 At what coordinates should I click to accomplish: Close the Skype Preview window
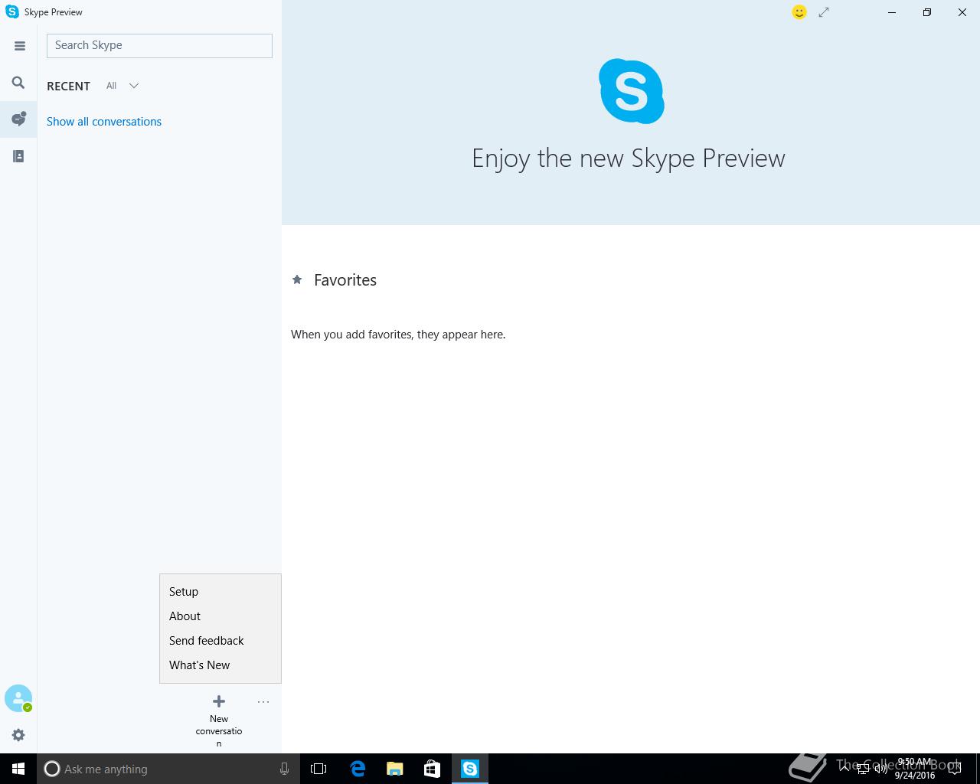(x=962, y=12)
